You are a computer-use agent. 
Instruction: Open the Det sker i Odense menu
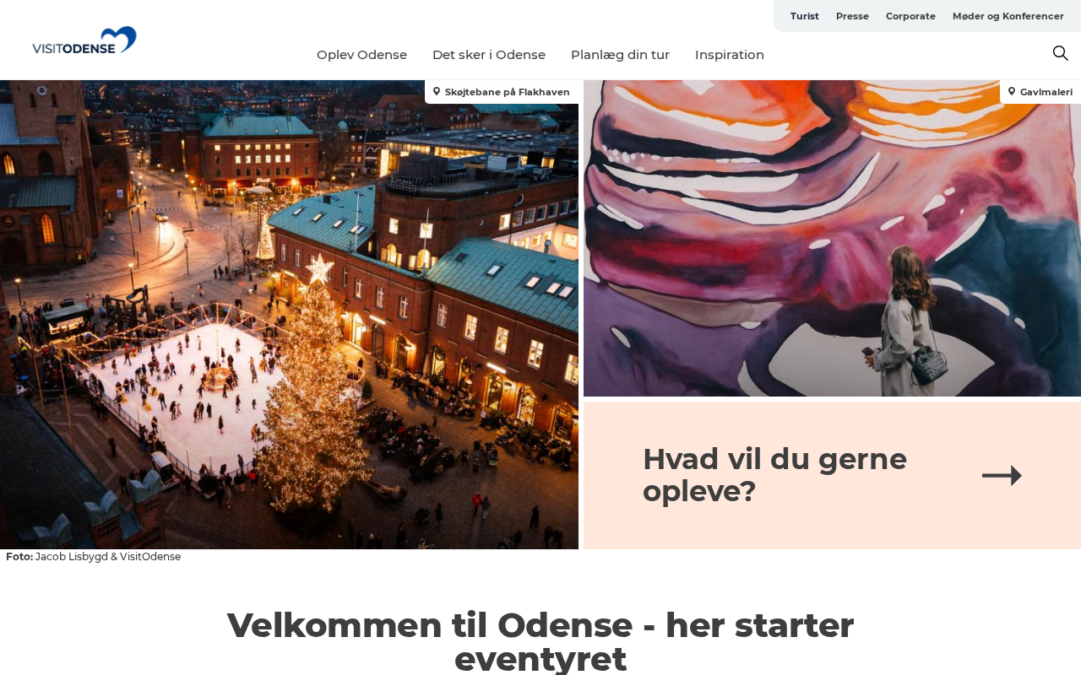489,55
